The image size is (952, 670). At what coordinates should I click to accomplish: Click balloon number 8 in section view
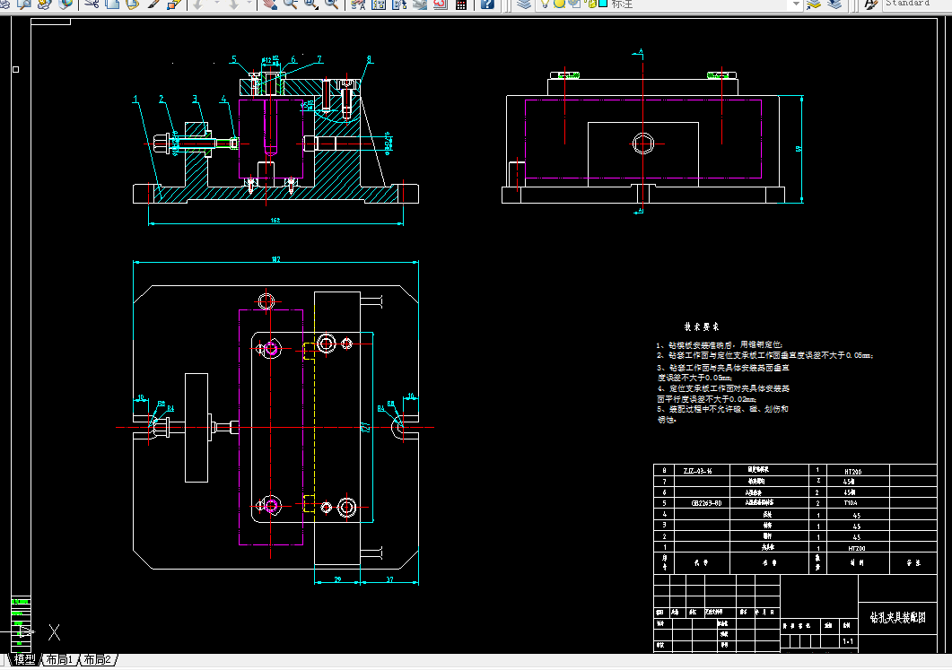coord(369,59)
